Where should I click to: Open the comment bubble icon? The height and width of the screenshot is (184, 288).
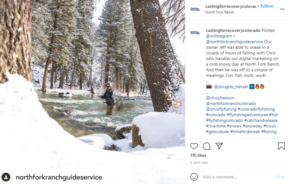pyautogui.click(x=206, y=146)
